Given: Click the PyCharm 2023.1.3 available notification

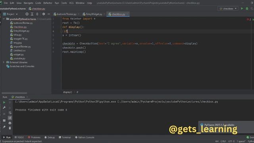Looking at the screenshot, I should (x=219, y=125).
